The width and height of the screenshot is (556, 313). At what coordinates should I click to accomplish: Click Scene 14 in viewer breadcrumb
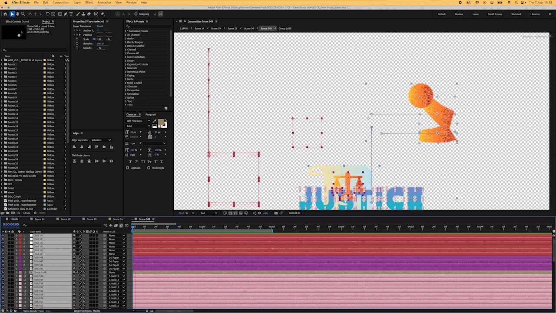pos(199,28)
